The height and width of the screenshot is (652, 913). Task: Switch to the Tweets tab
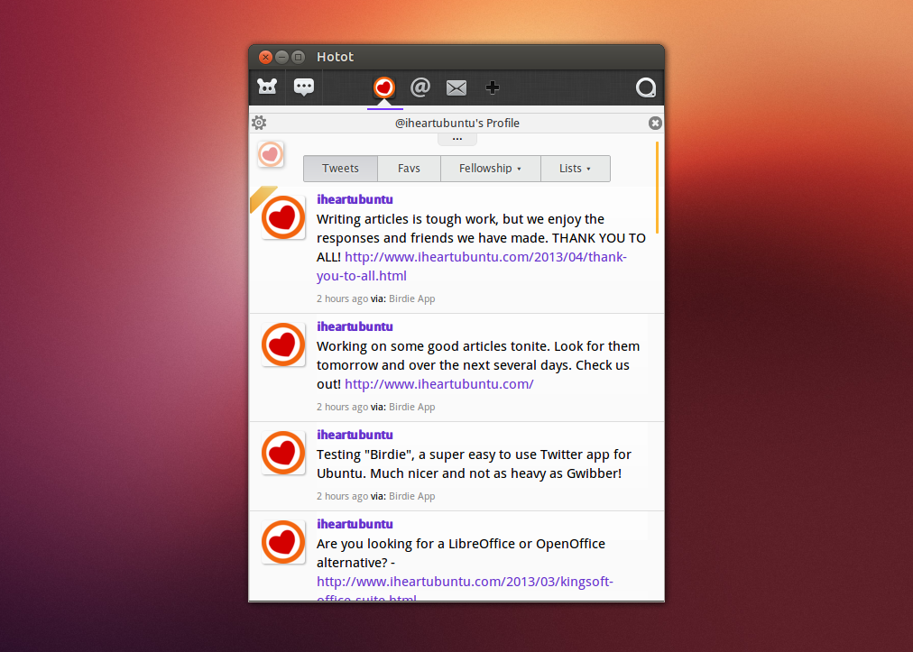(341, 169)
